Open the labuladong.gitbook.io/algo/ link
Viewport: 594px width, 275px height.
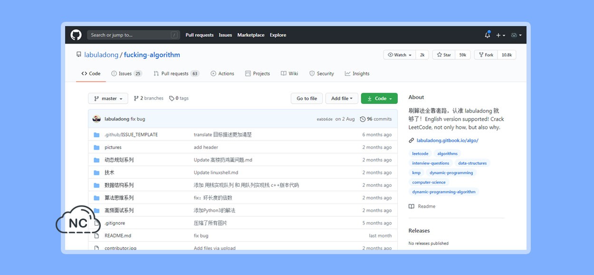(447, 140)
